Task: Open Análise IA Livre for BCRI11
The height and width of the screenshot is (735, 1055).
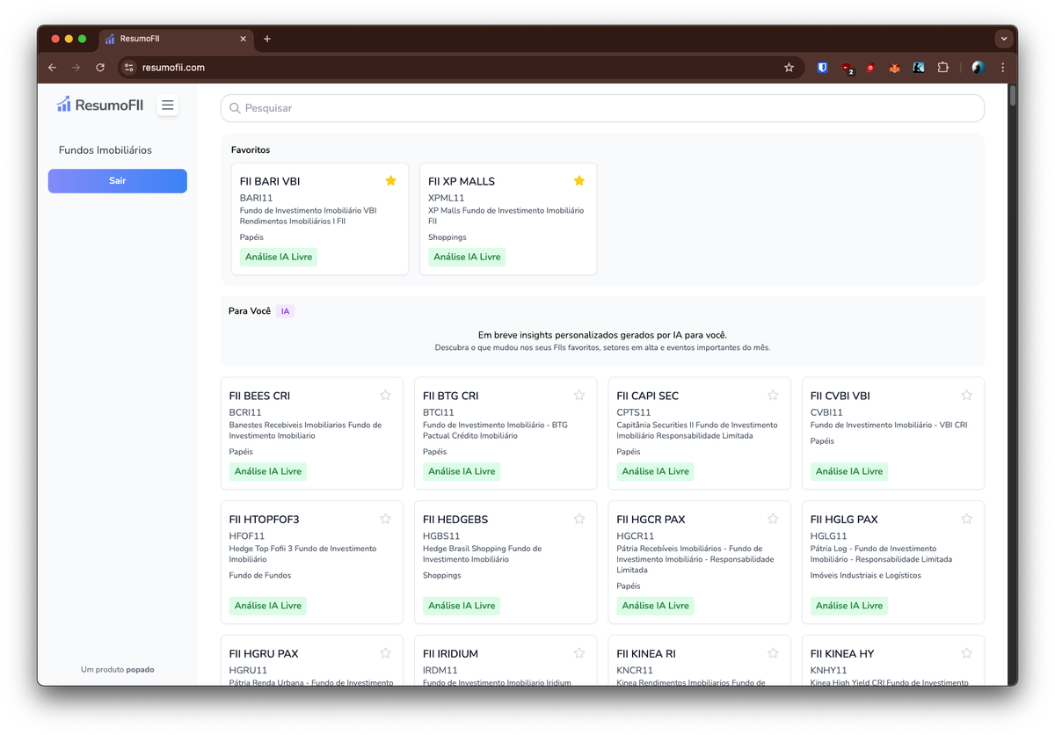Action: pyautogui.click(x=268, y=471)
